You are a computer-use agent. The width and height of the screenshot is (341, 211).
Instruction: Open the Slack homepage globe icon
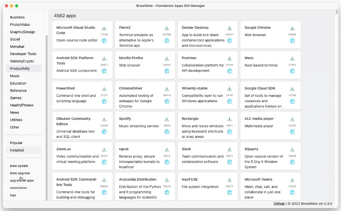tap(229, 162)
